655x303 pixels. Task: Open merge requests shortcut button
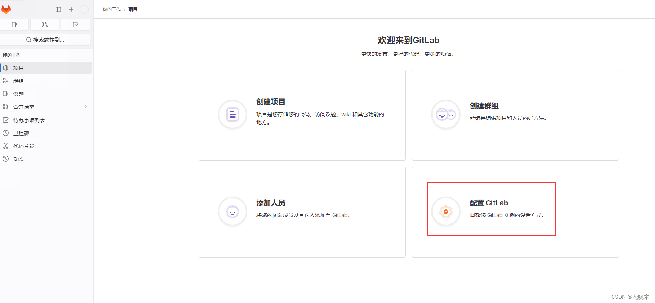pyautogui.click(x=45, y=25)
